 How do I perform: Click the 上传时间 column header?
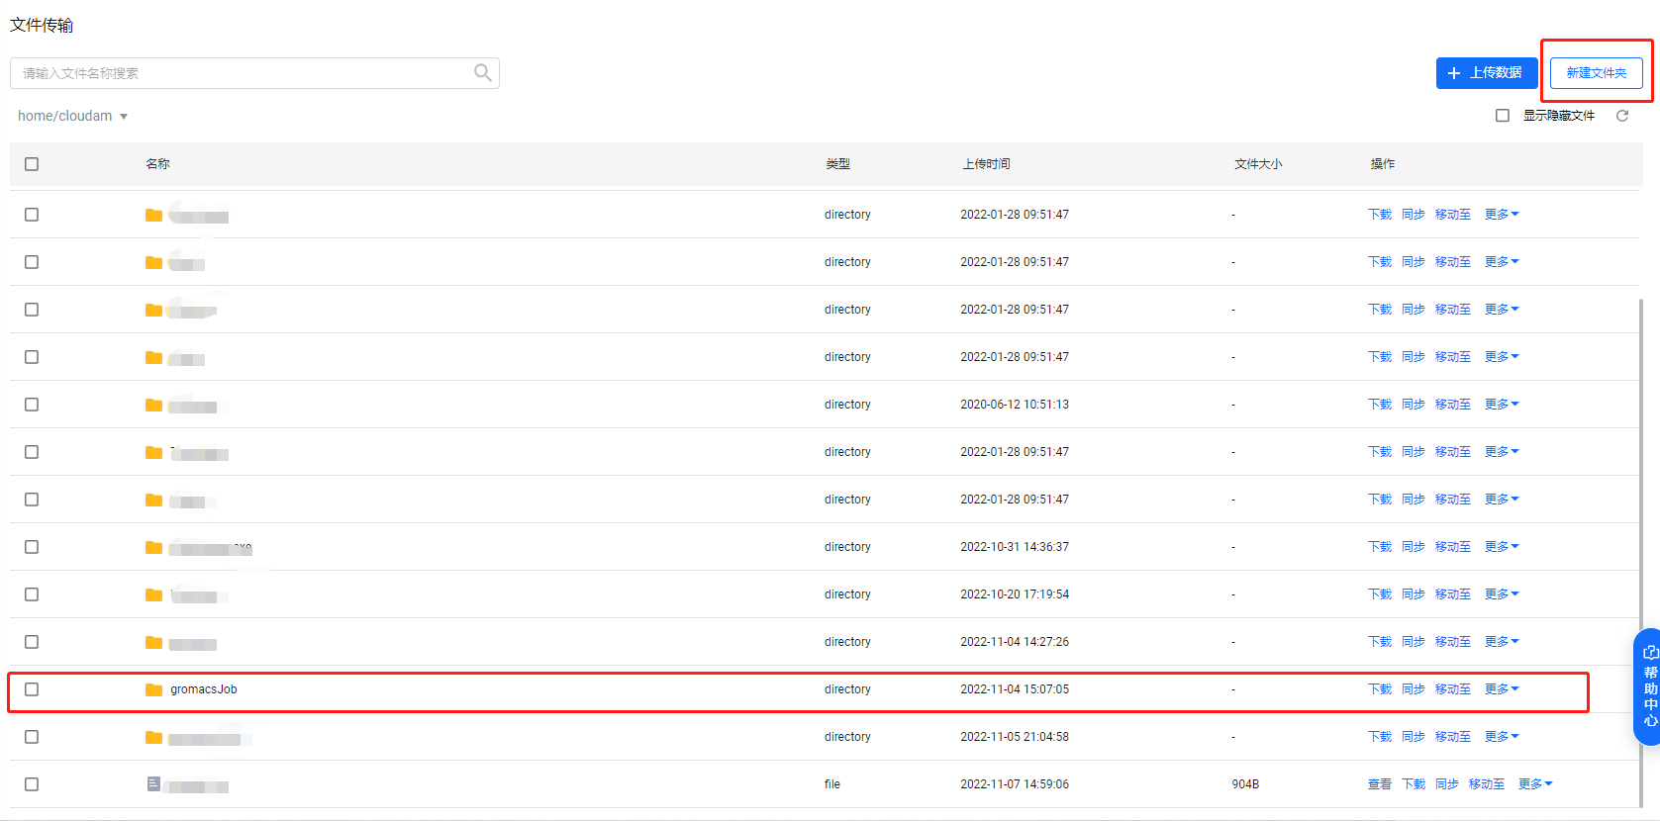coord(986,164)
